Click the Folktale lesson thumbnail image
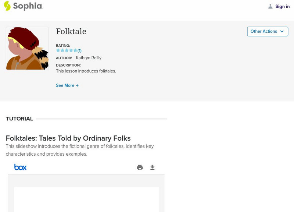This screenshot has height=212, width=294. coord(27,48)
